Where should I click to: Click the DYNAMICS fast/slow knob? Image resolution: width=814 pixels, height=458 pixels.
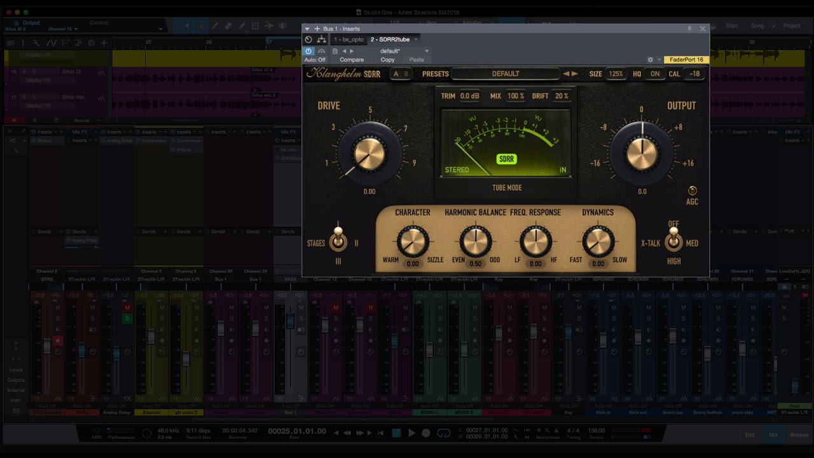coord(598,242)
